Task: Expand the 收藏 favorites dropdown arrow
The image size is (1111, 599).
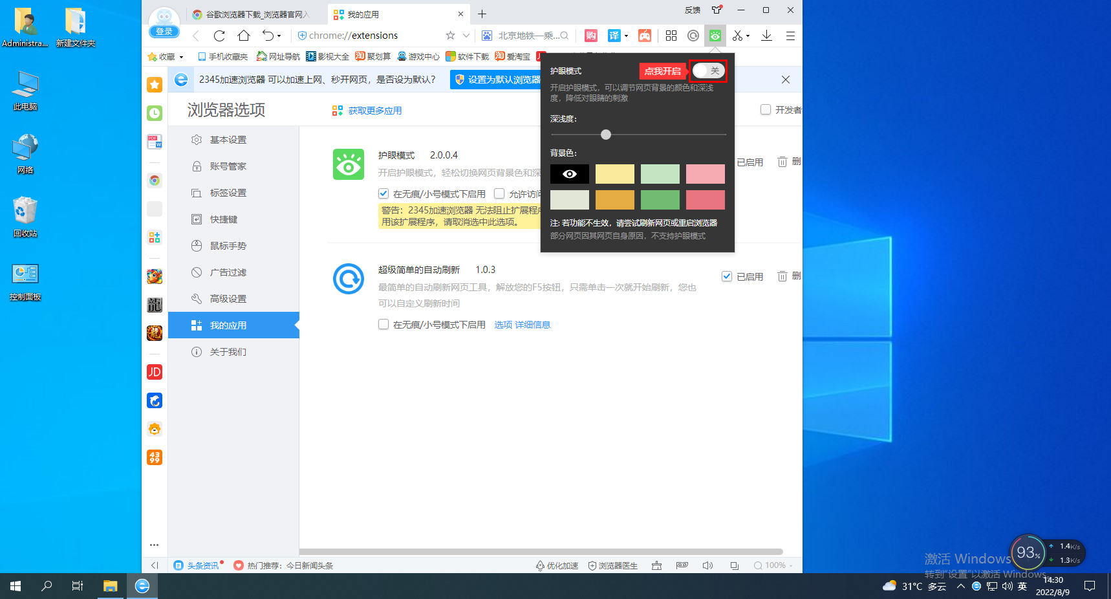Action: [x=181, y=57]
